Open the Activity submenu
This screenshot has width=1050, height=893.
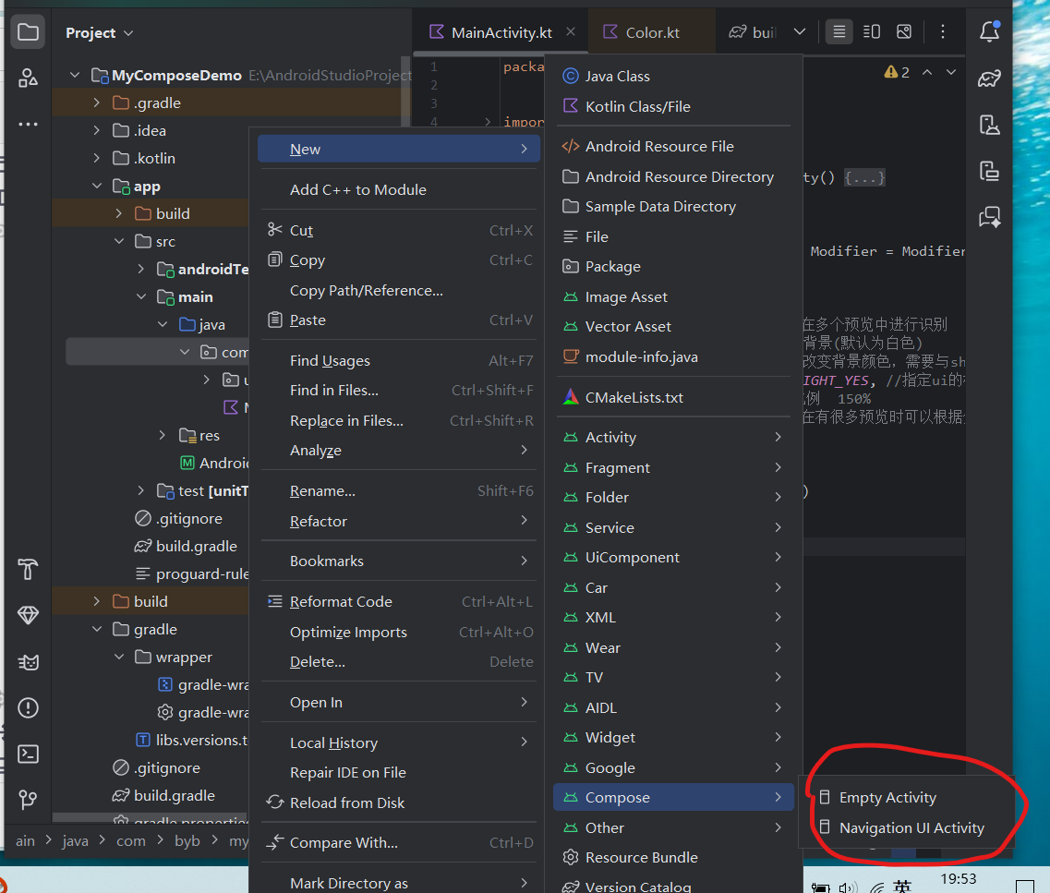(x=673, y=437)
